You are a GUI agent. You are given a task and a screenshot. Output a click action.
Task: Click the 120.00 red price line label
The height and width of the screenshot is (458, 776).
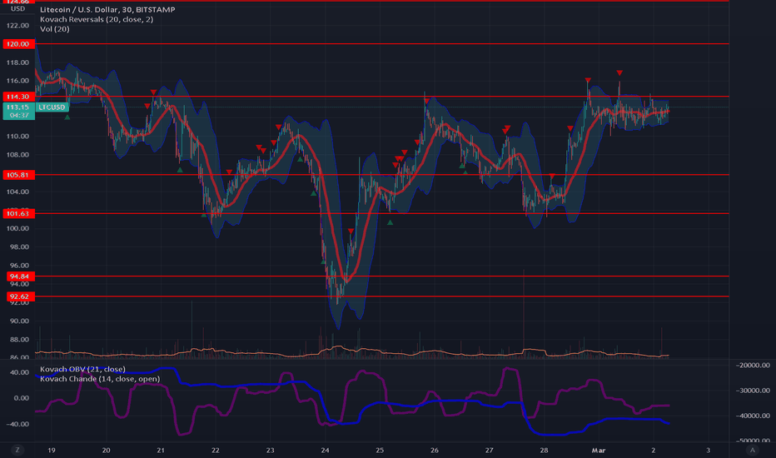pyautogui.click(x=17, y=44)
